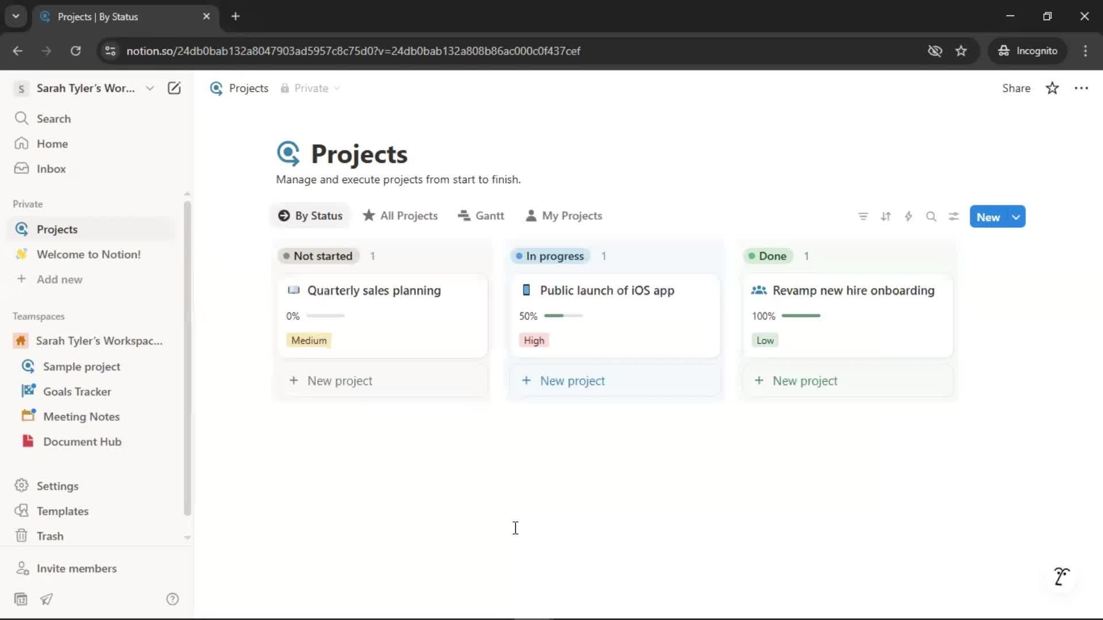Switch to the All Projects tab
Screen dimensions: 1103x620
click(400, 216)
